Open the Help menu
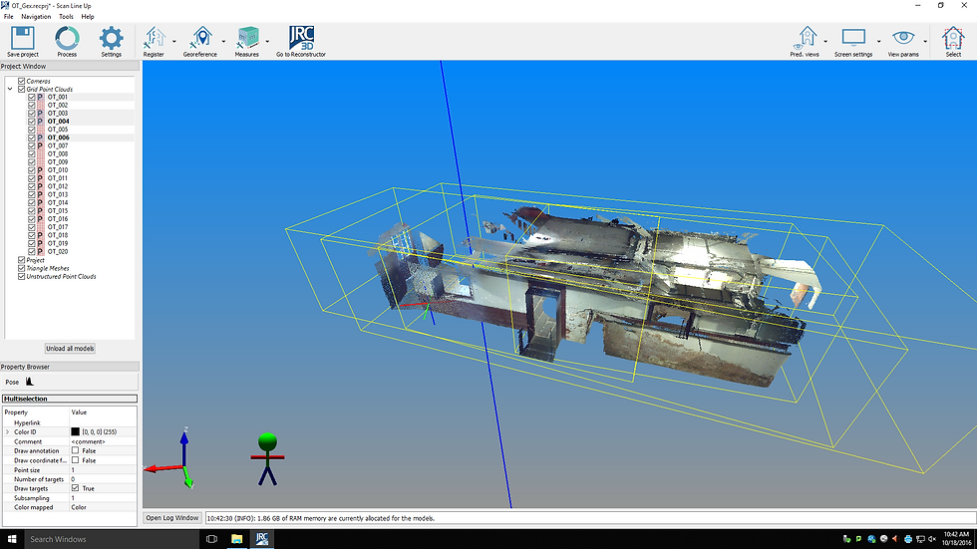 (88, 17)
